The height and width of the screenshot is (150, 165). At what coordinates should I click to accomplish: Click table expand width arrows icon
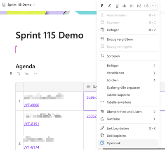click(x=35, y=74)
